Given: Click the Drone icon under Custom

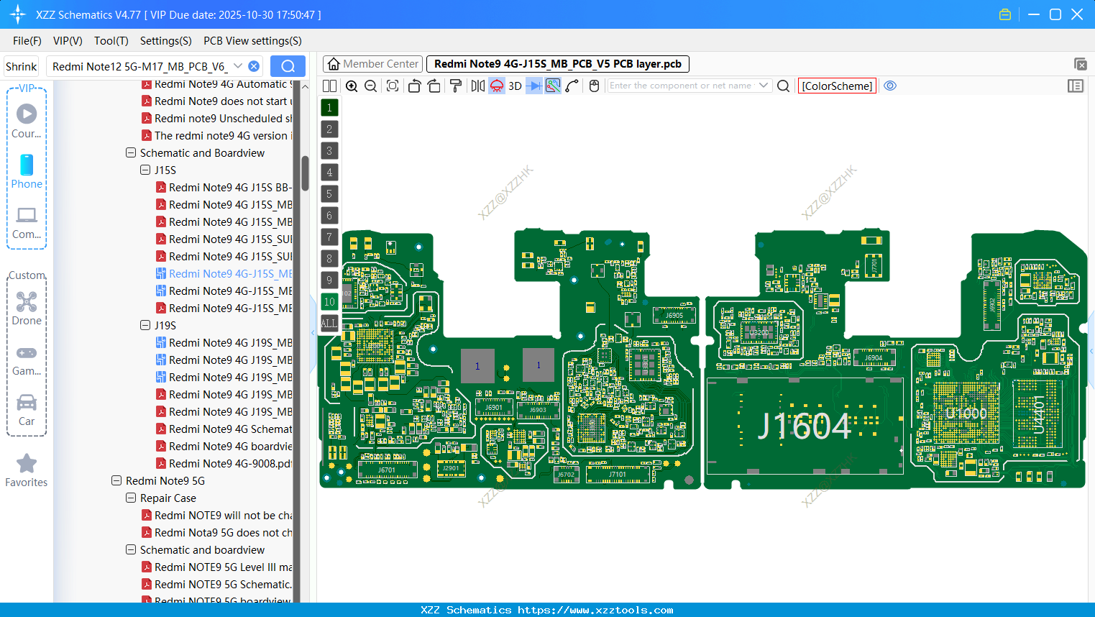Looking at the screenshot, I should coord(27,302).
